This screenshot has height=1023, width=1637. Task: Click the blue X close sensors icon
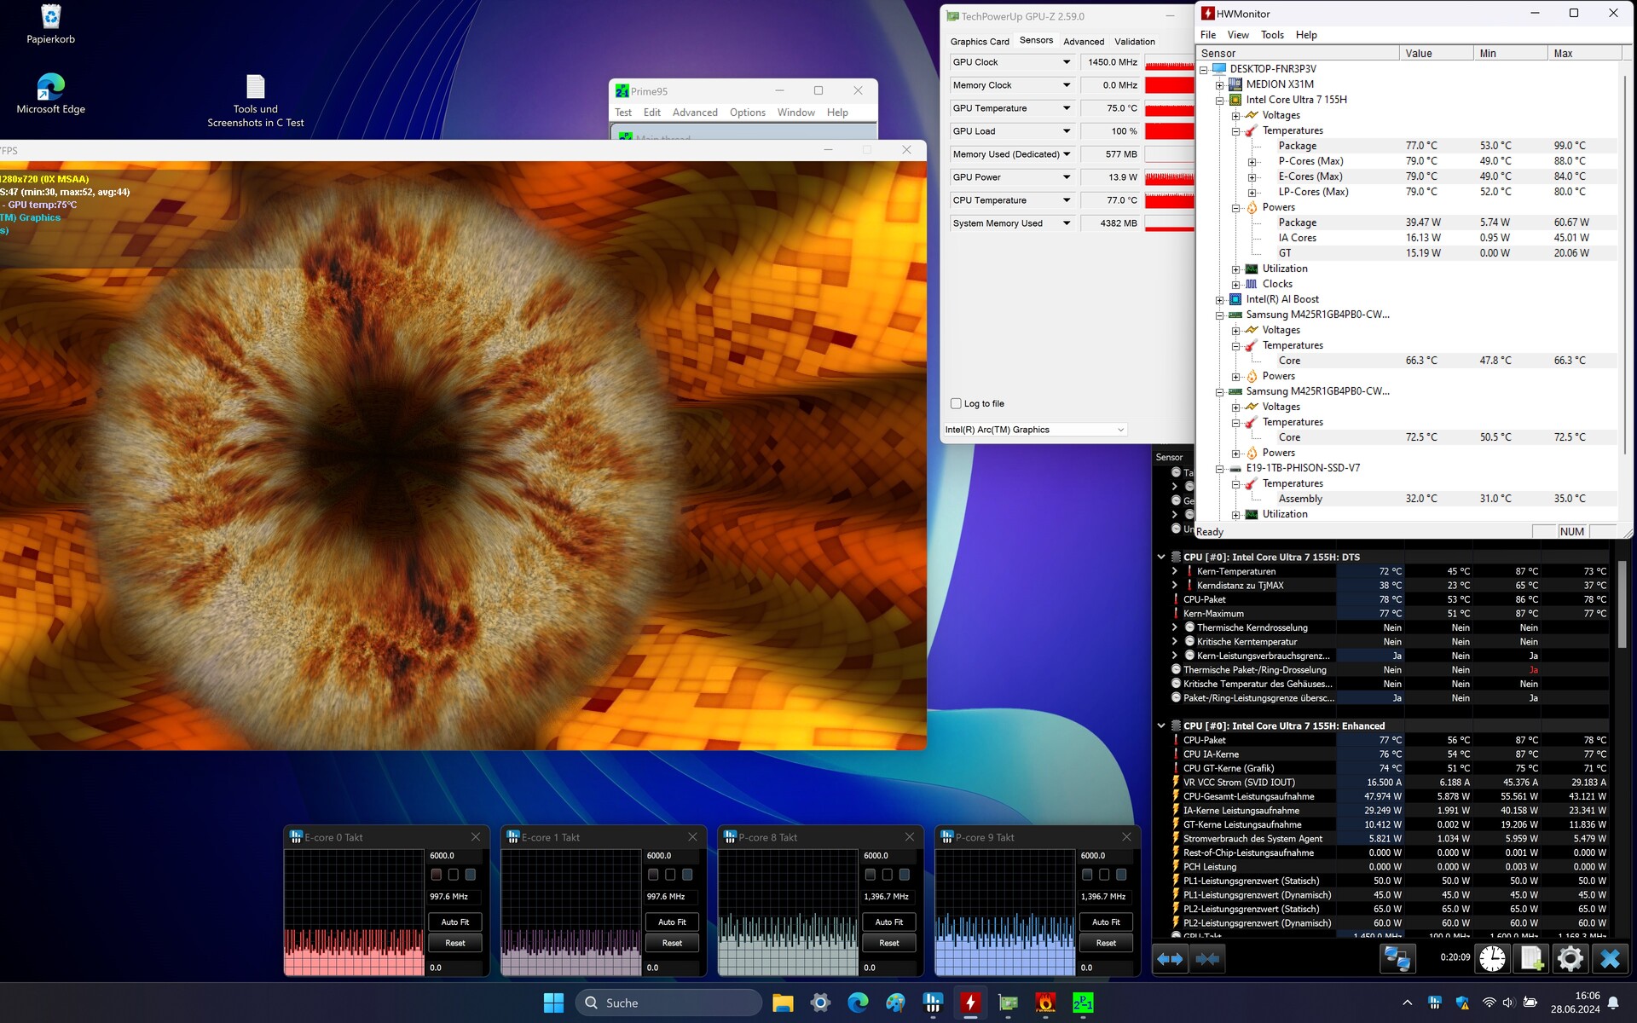click(1610, 959)
